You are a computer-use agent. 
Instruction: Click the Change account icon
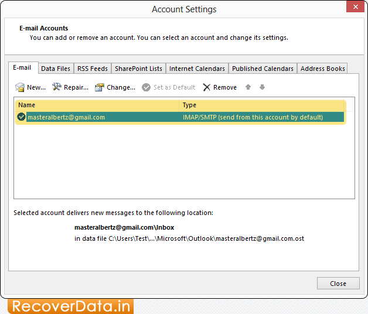pyautogui.click(x=100, y=87)
